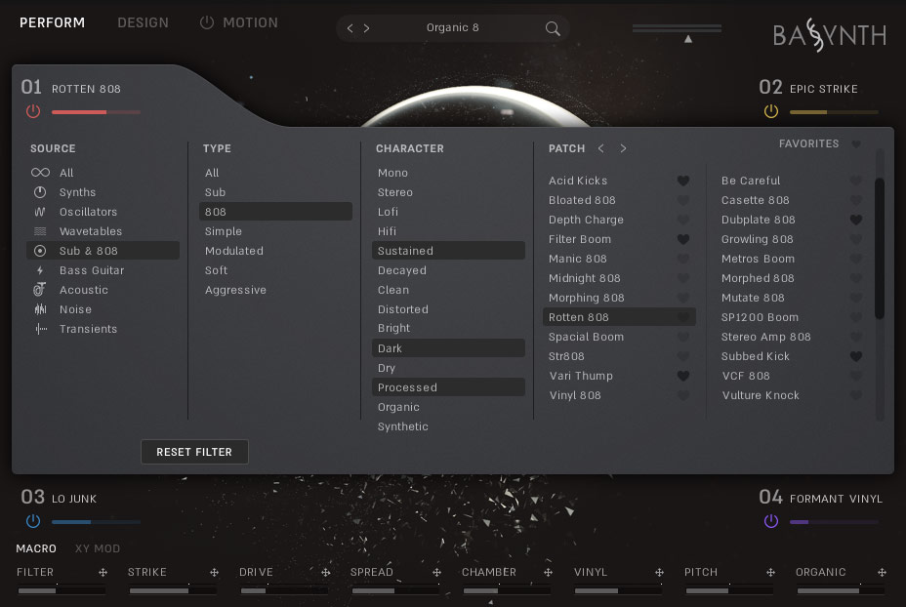The image size is (906, 607).
Task: Open the XY MOD tab
Action: [98, 548]
